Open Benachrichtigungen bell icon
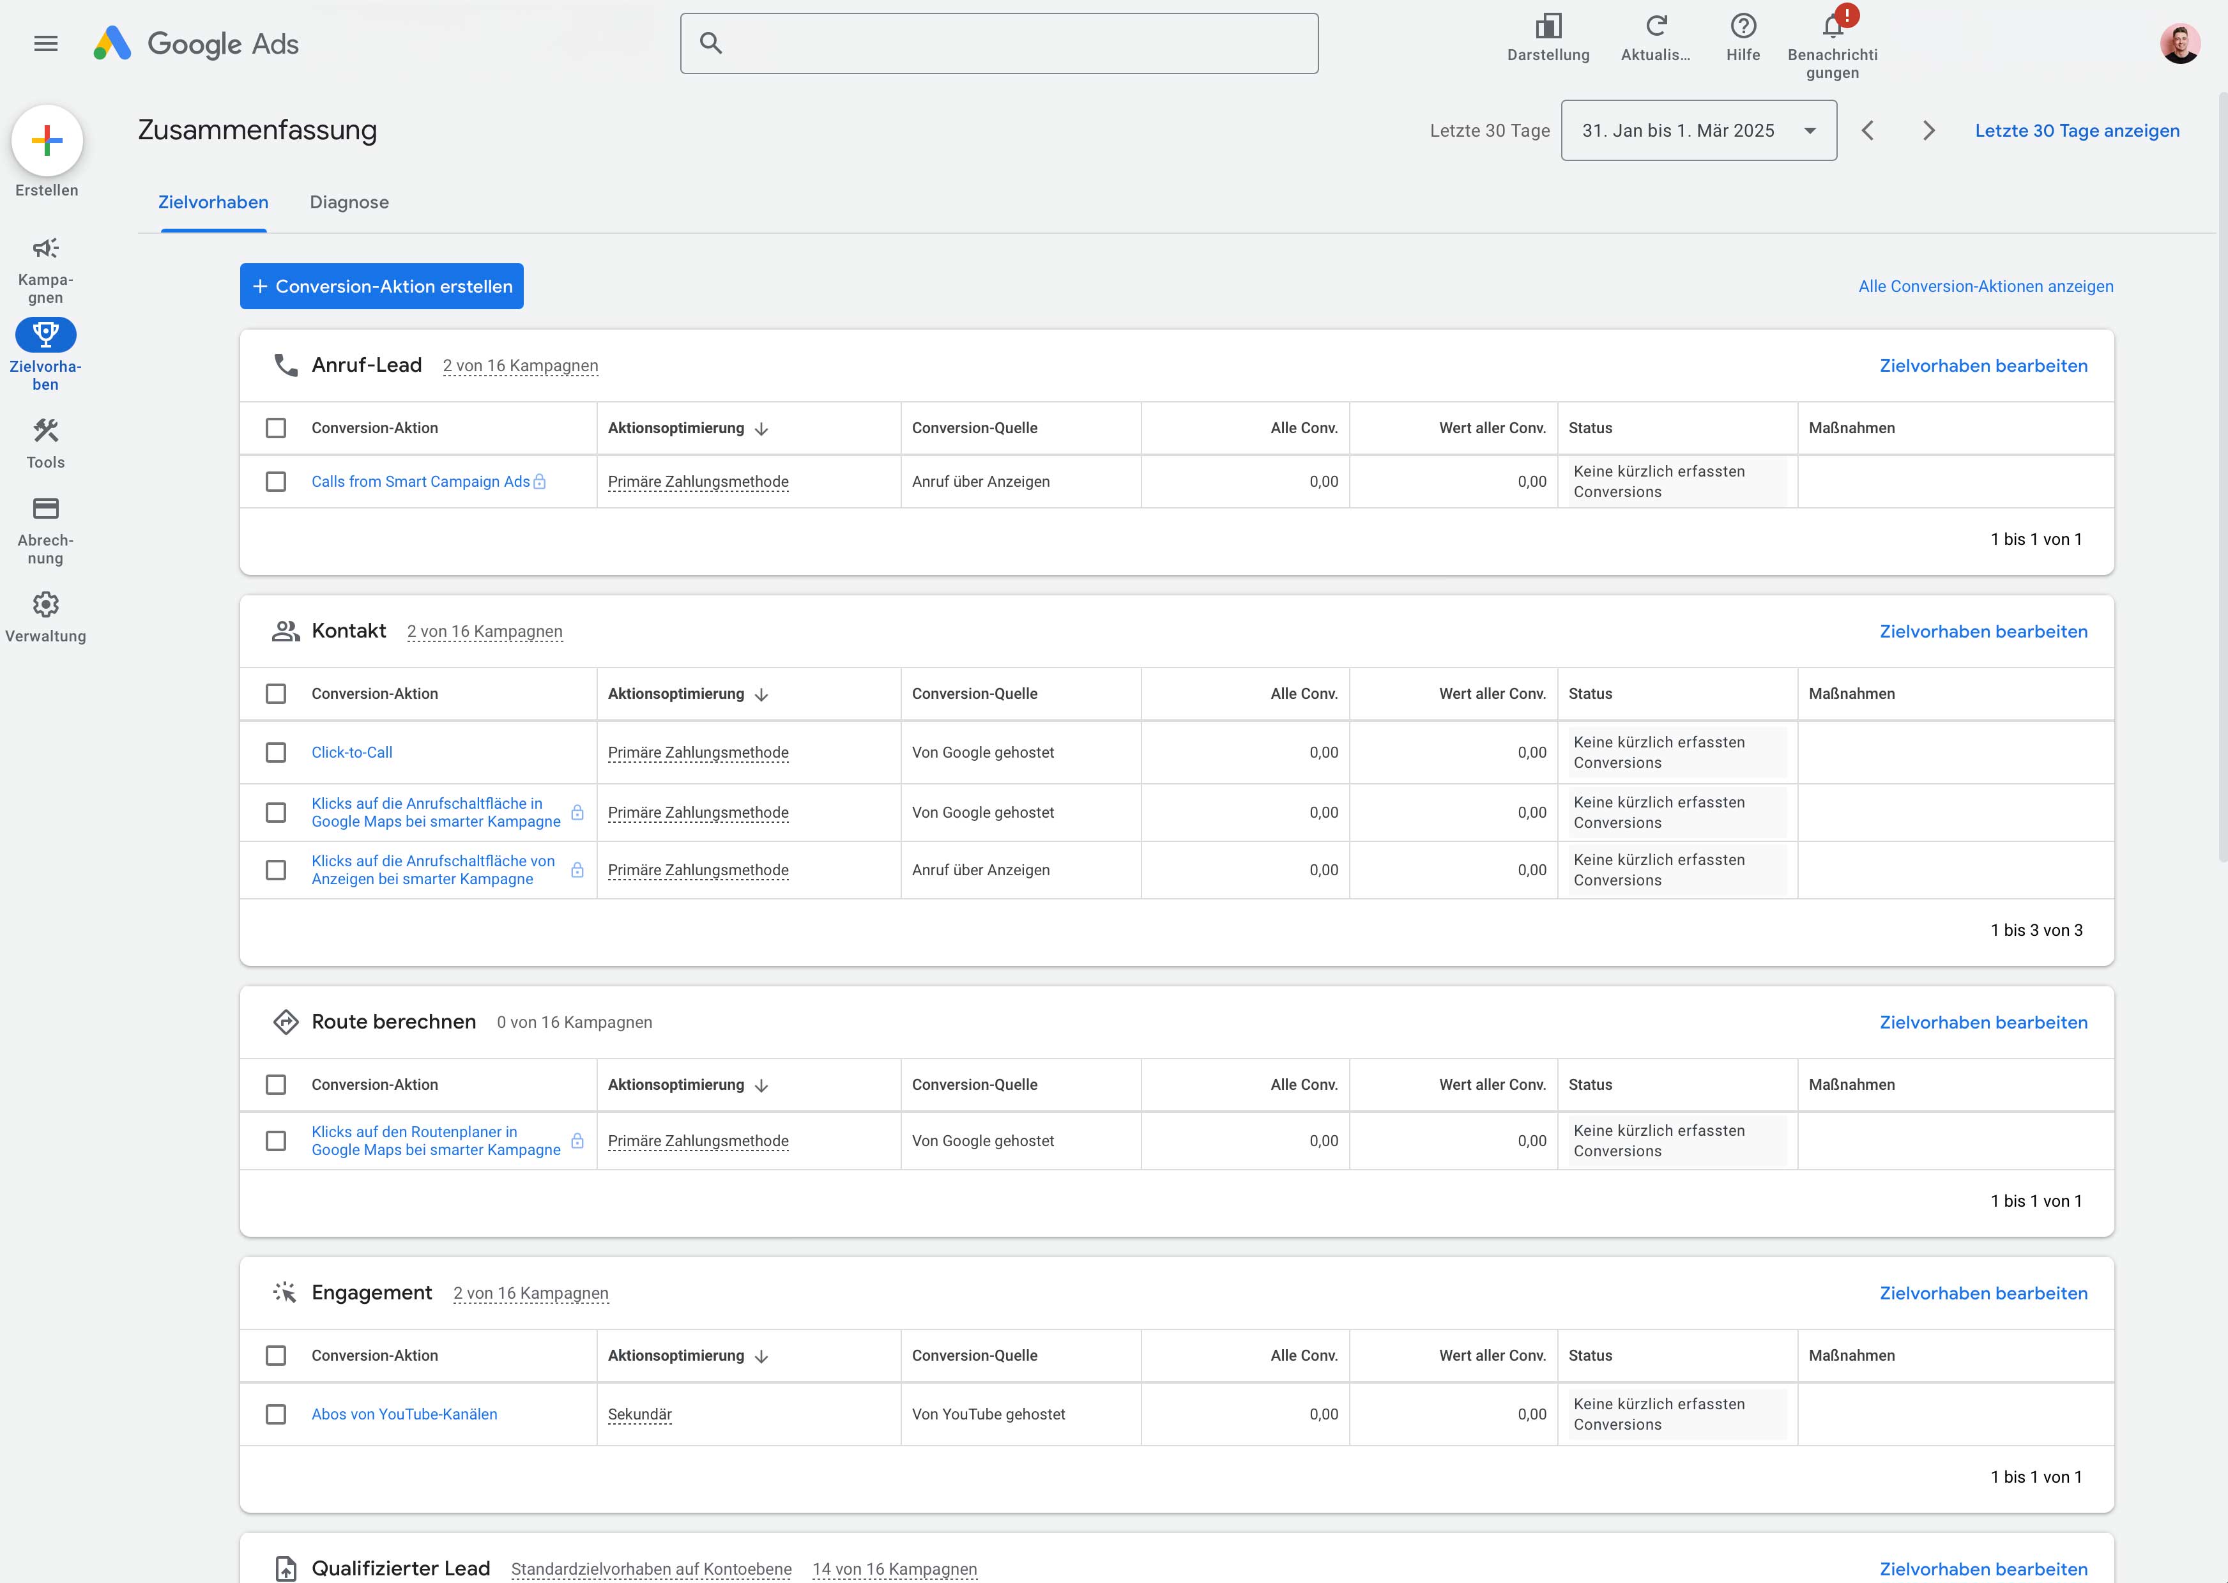 pos(1831,26)
